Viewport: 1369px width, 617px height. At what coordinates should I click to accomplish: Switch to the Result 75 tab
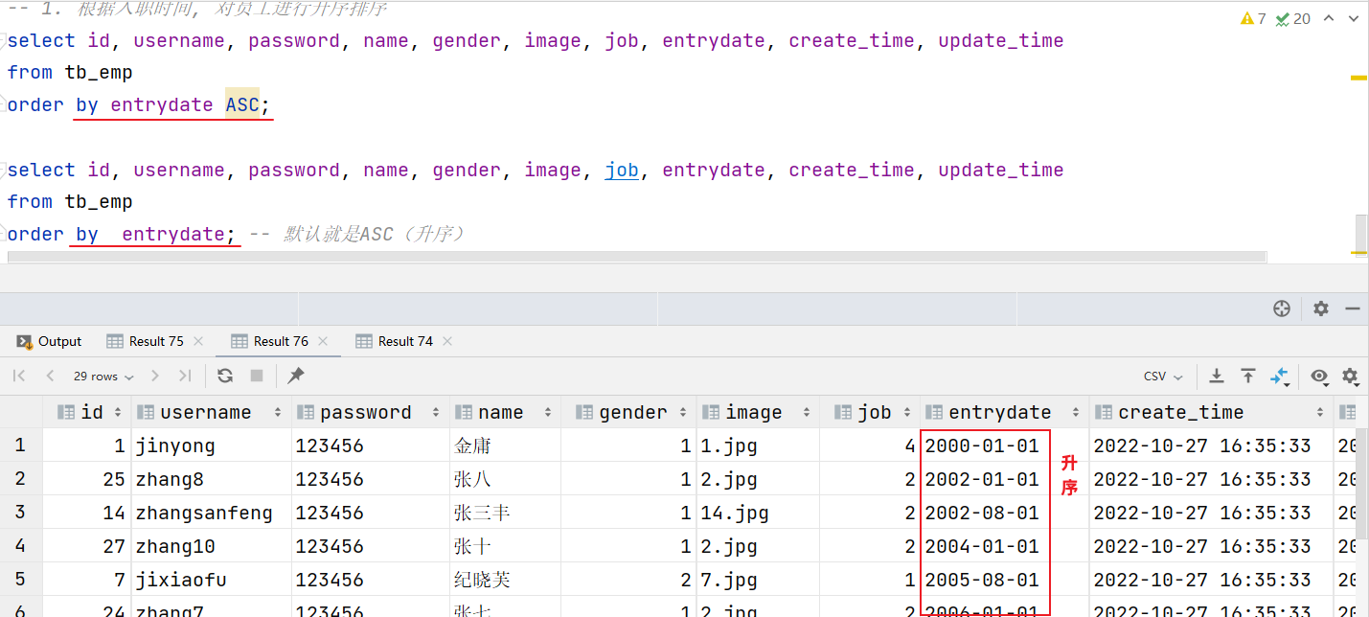tap(155, 341)
